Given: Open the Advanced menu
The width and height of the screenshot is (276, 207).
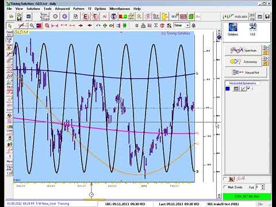Looking at the screenshot, I should click(62, 9).
